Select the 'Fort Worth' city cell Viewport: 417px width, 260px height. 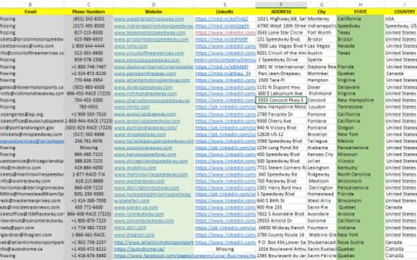[x=321, y=32]
